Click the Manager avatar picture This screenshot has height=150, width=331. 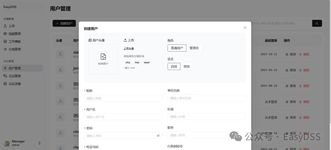pos(7,143)
